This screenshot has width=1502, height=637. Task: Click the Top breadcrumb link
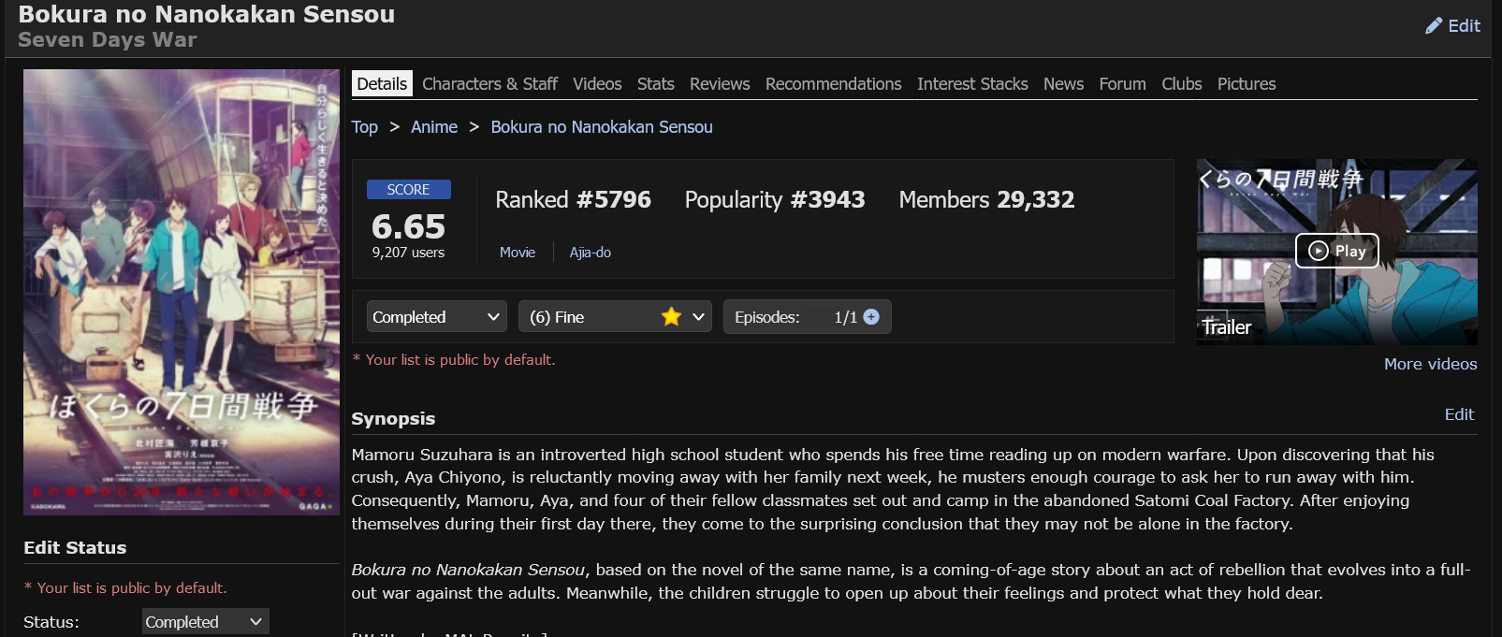(x=365, y=127)
